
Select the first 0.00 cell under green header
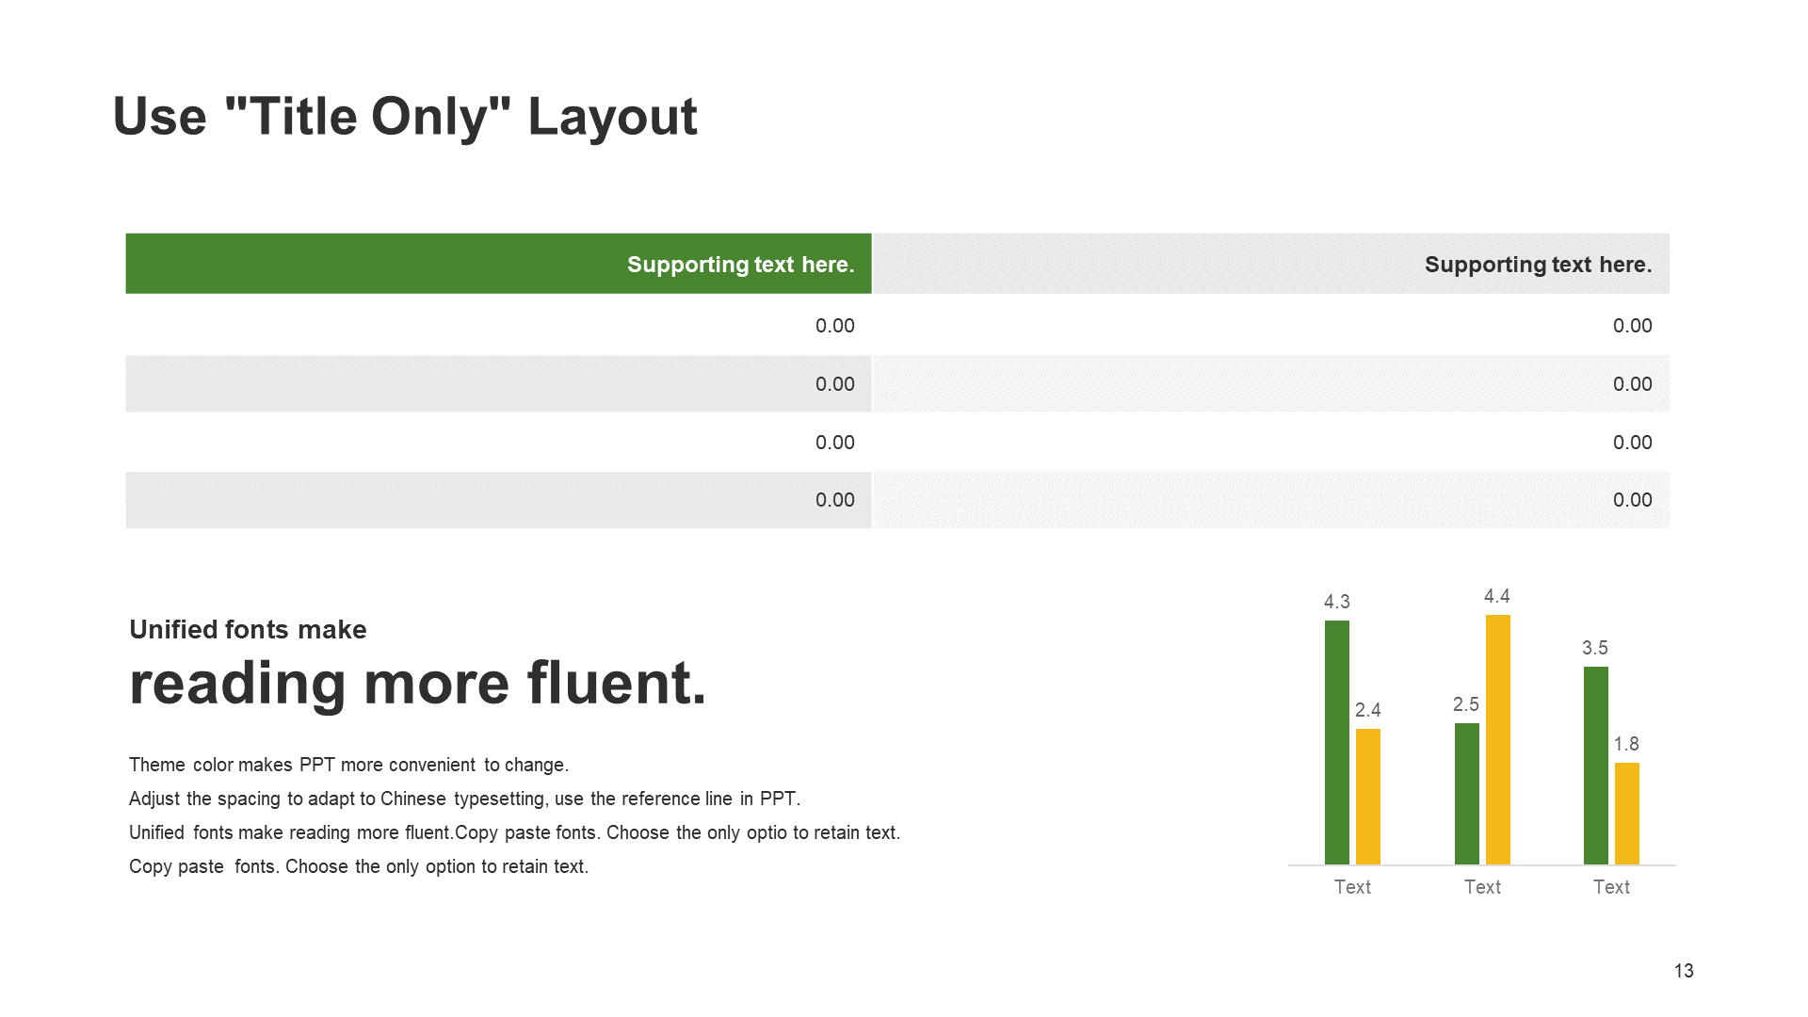click(x=498, y=326)
